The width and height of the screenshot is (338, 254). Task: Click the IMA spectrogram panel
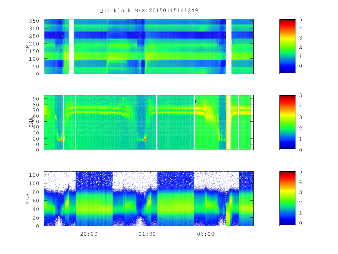click(x=149, y=122)
